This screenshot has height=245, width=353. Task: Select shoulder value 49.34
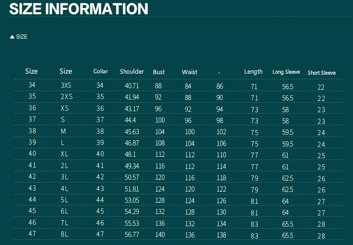tap(132, 166)
